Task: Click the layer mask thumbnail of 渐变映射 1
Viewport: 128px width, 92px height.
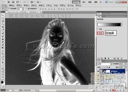Action: click(108, 71)
